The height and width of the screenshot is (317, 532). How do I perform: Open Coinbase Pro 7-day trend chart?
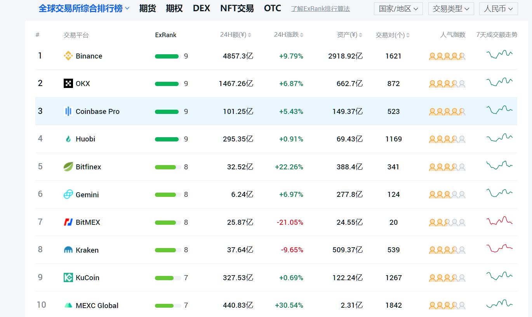[x=499, y=110]
